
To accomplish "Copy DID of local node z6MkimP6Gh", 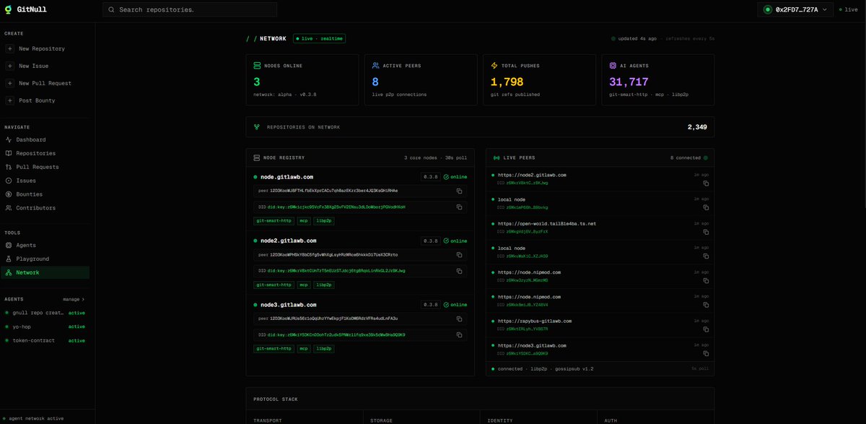I will (706, 208).
